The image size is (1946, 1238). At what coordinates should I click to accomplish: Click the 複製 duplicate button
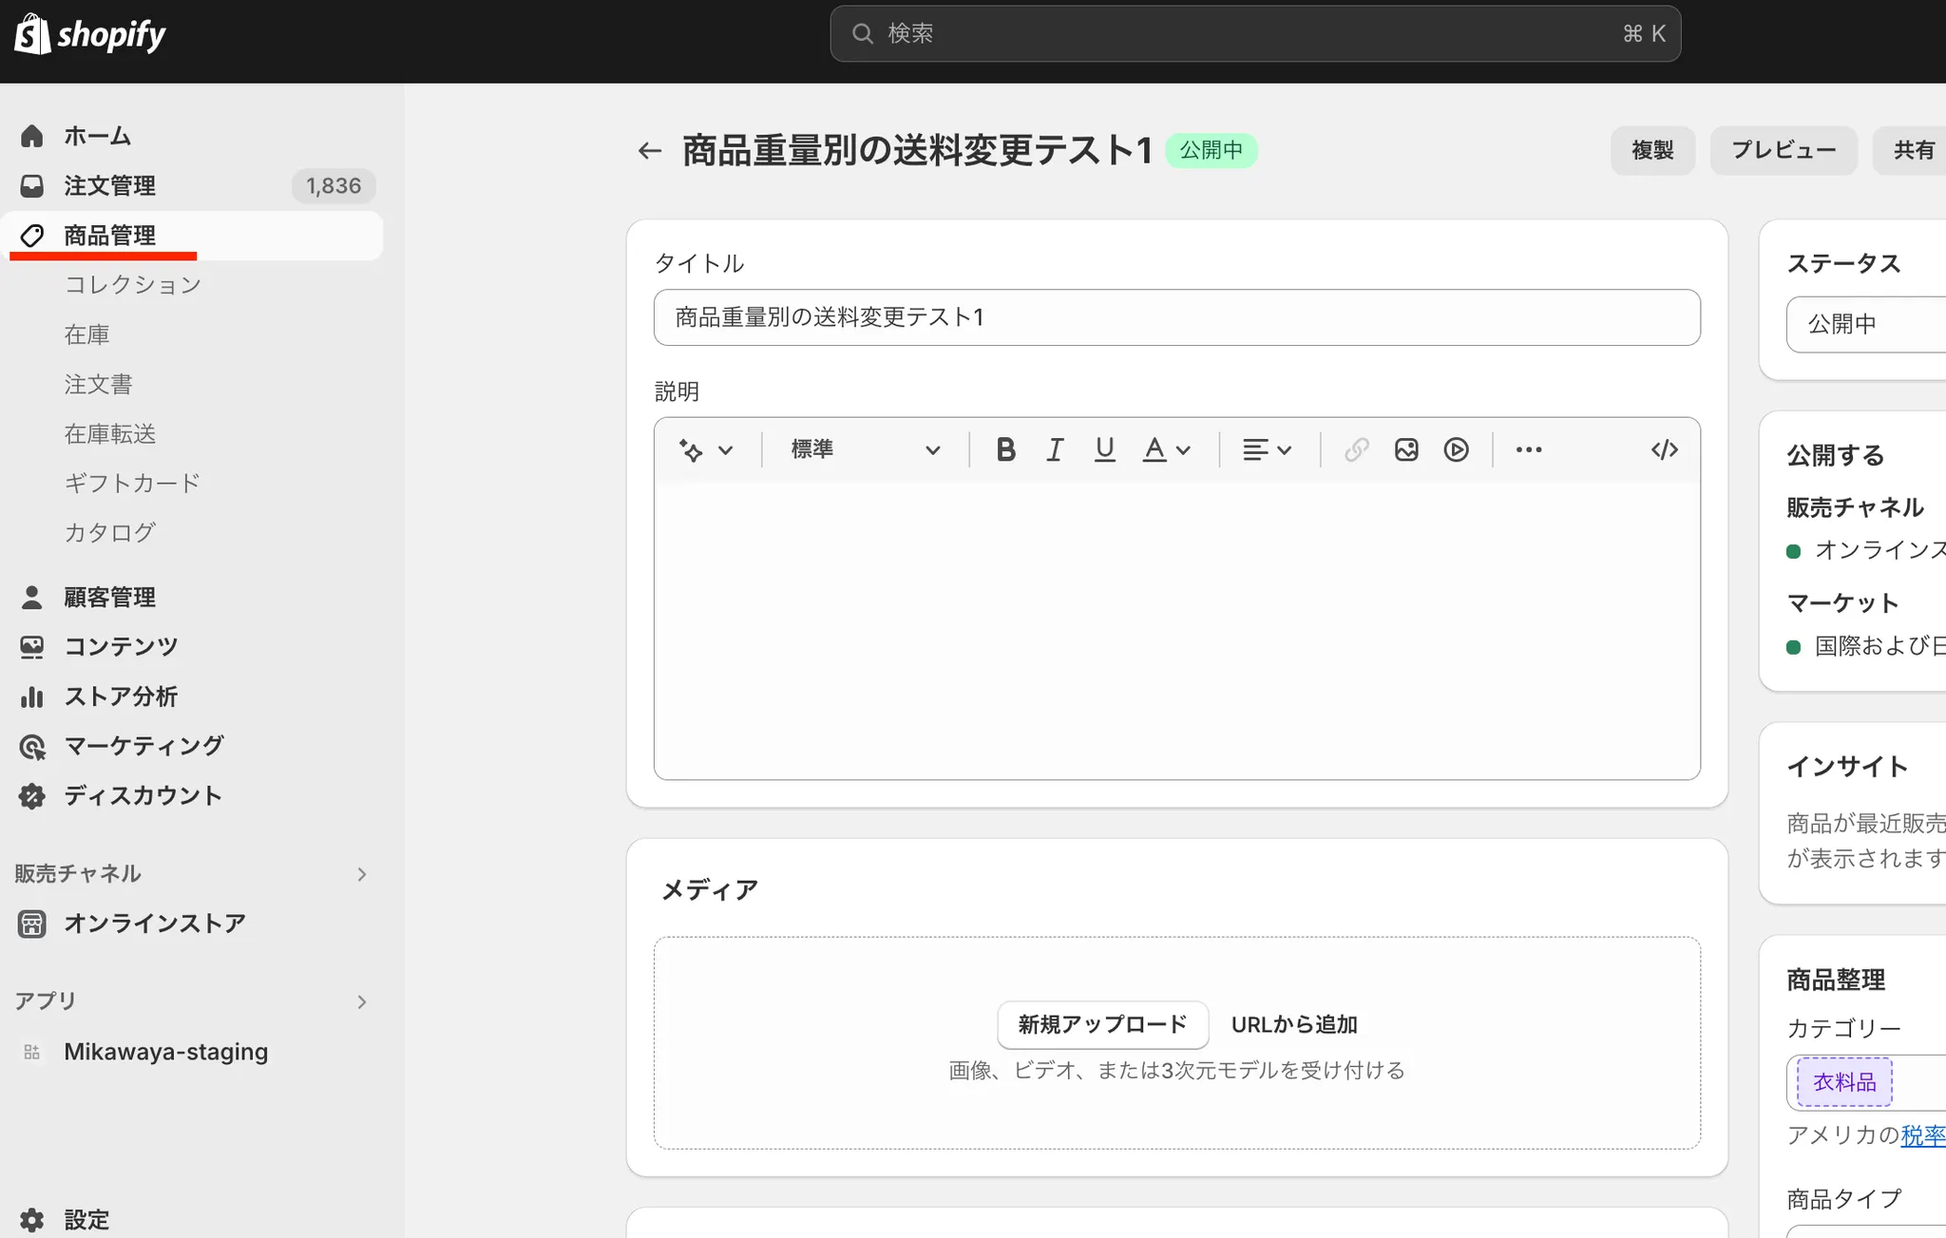pos(1651,150)
